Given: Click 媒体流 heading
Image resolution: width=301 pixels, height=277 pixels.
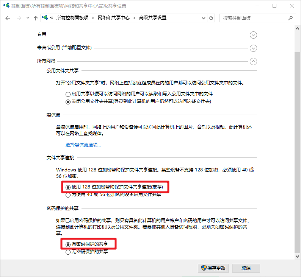Looking at the screenshot, I should [53, 115].
